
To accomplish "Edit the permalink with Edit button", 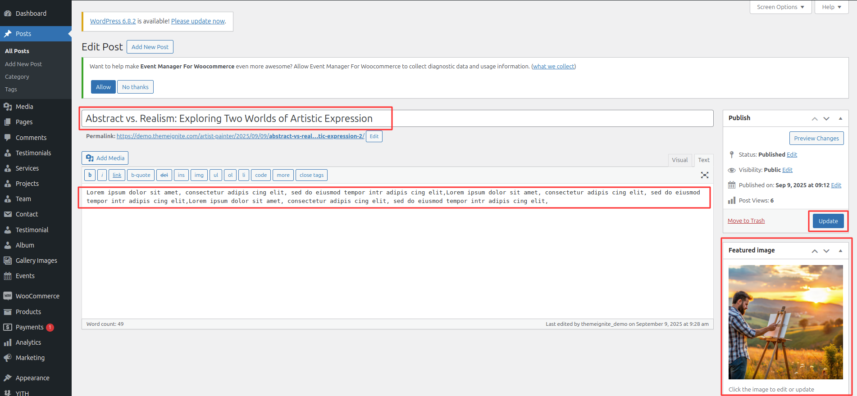I will (x=374, y=136).
